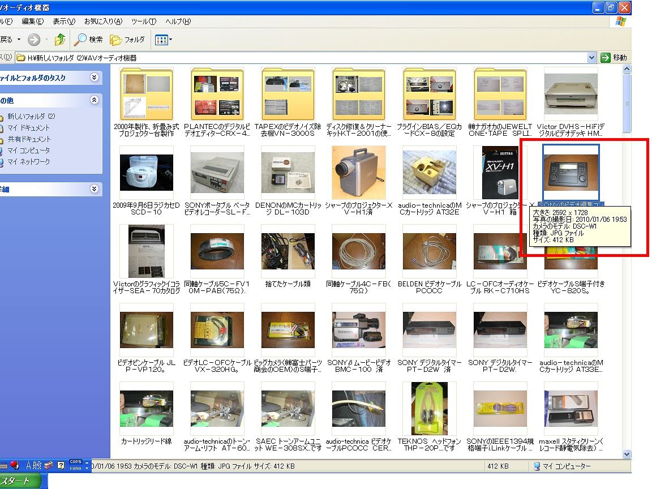Click the IME input mode 般 indicator
This screenshot has height=489, width=652.
pos(37,465)
